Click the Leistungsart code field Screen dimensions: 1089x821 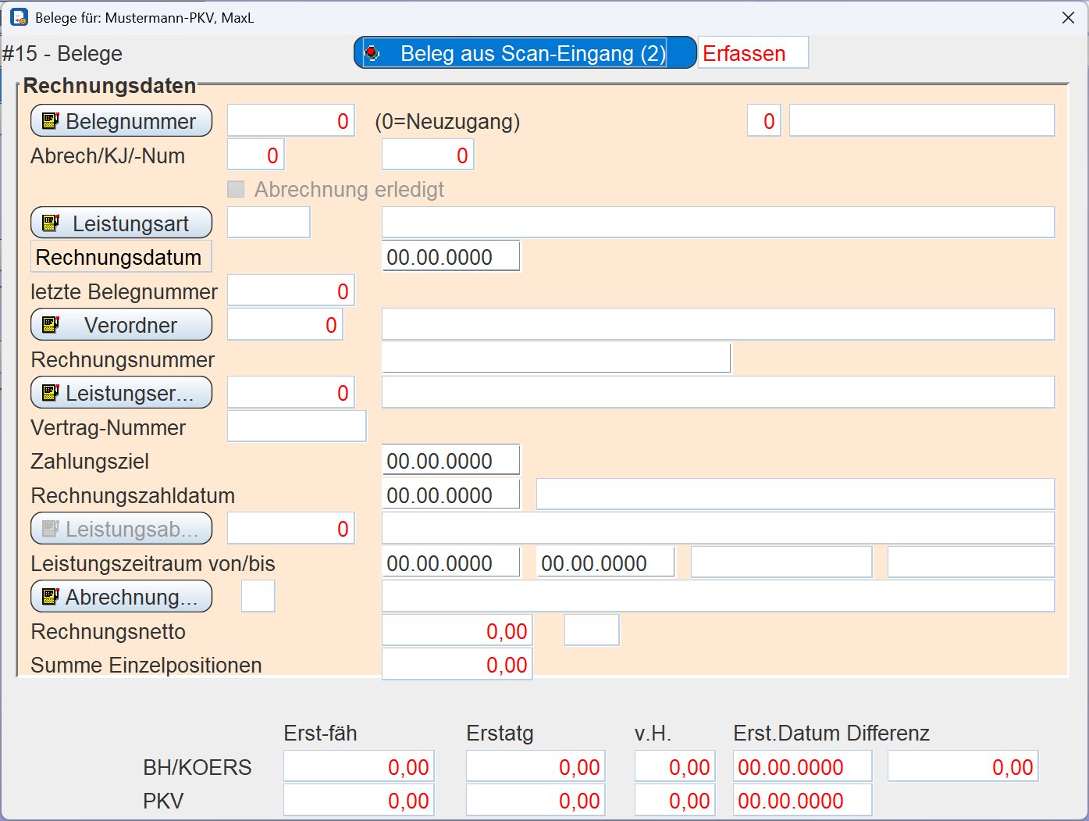click(269, 223)
